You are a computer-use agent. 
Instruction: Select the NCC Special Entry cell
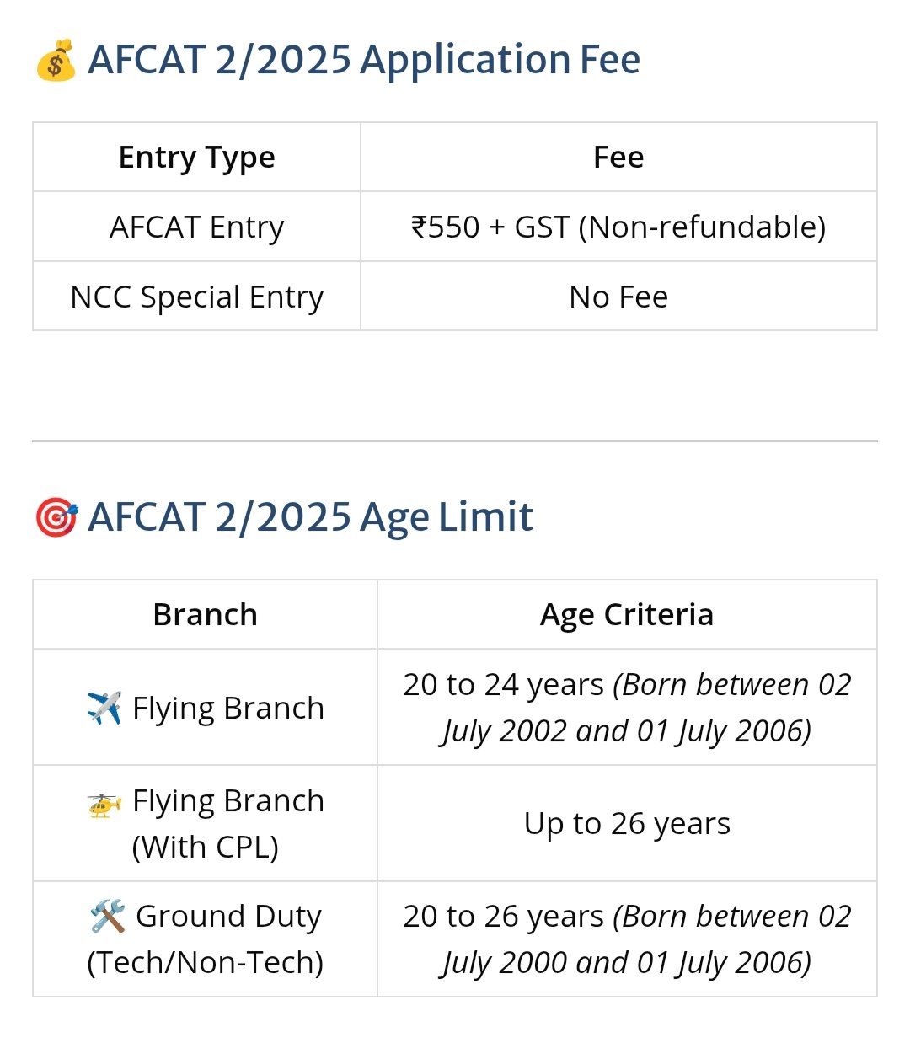click(x=197, y=297)
